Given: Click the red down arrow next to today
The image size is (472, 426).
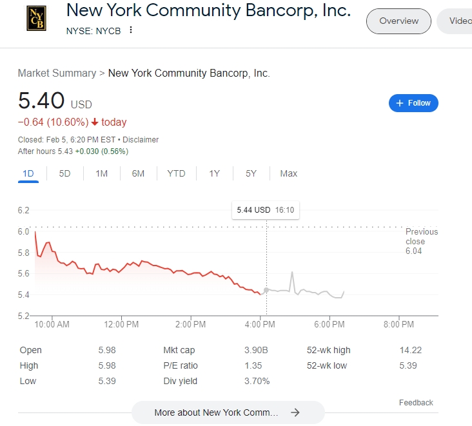Looking at the screenshot, I should point(95,122).
